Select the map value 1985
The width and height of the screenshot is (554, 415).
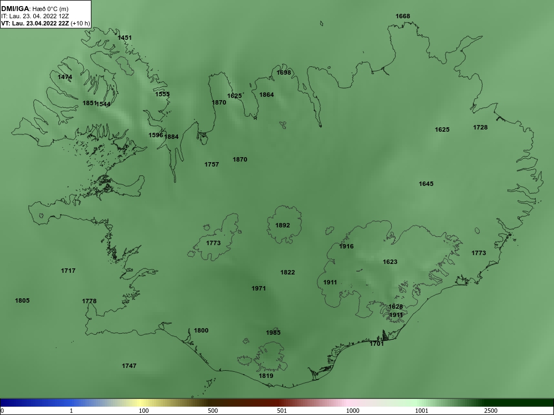click(273, 333)
